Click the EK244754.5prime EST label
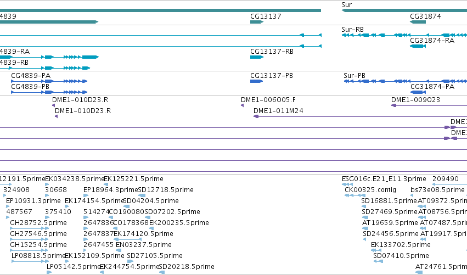This screenshot has height=275, width=467. point(130,267)
